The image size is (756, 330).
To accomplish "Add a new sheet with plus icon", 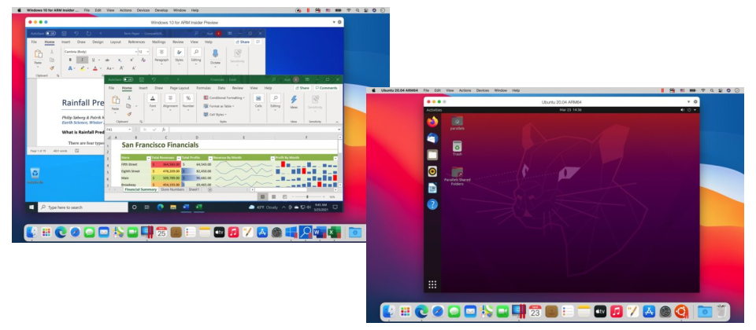I will point(209,189).
